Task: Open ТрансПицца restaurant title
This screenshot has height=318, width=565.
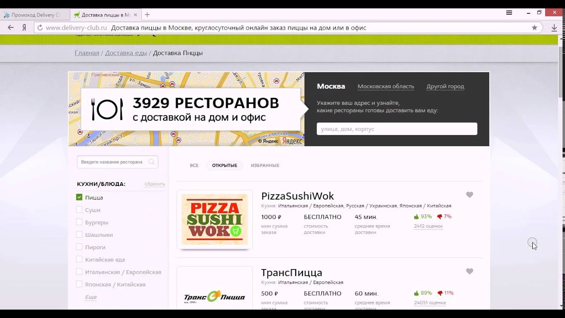Action: 292,272
